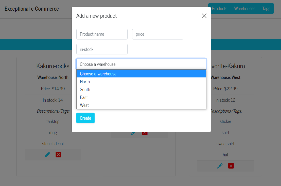The width and height of the screenshot is (281, 186).
Task: Focus the in-stock input field
Action: (102, 49)
